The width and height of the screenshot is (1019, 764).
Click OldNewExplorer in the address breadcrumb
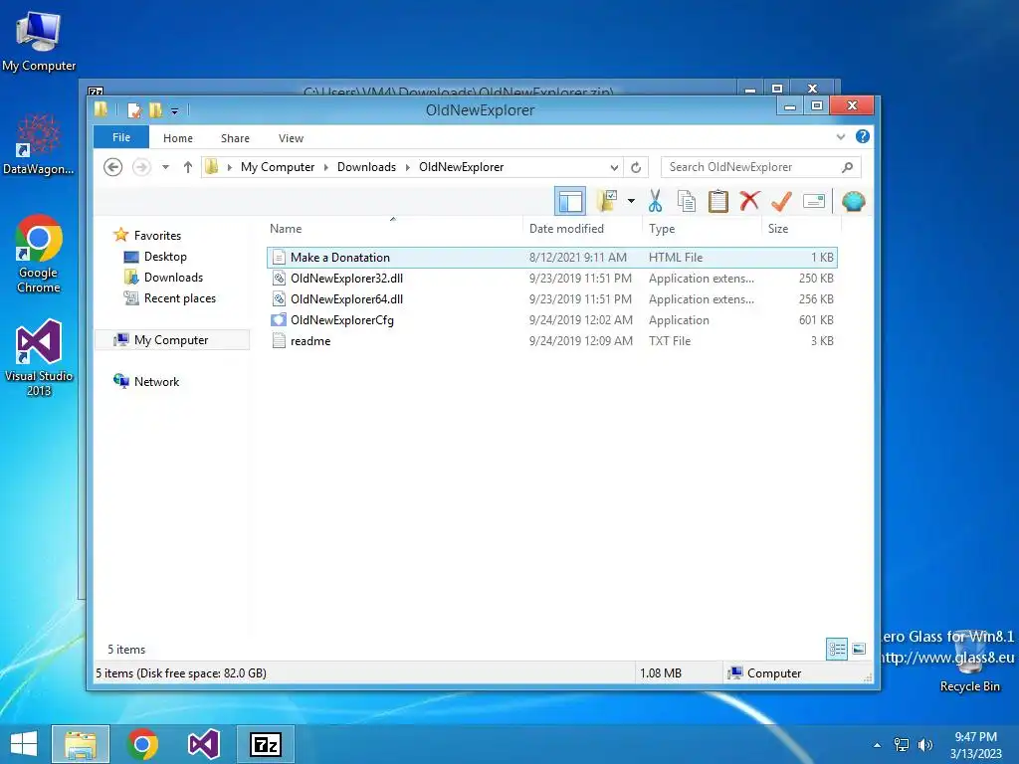[x=462, y=167]
